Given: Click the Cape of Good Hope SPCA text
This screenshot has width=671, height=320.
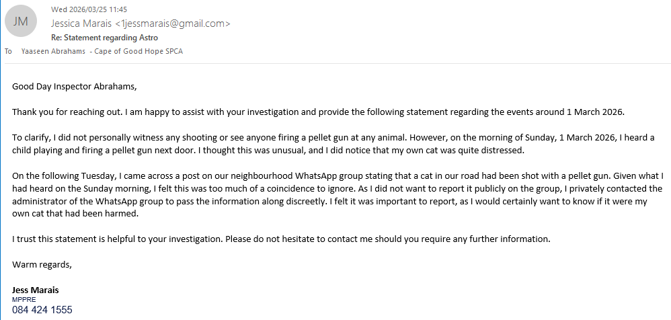Looking at the screenshot, I should click(139, 51).
